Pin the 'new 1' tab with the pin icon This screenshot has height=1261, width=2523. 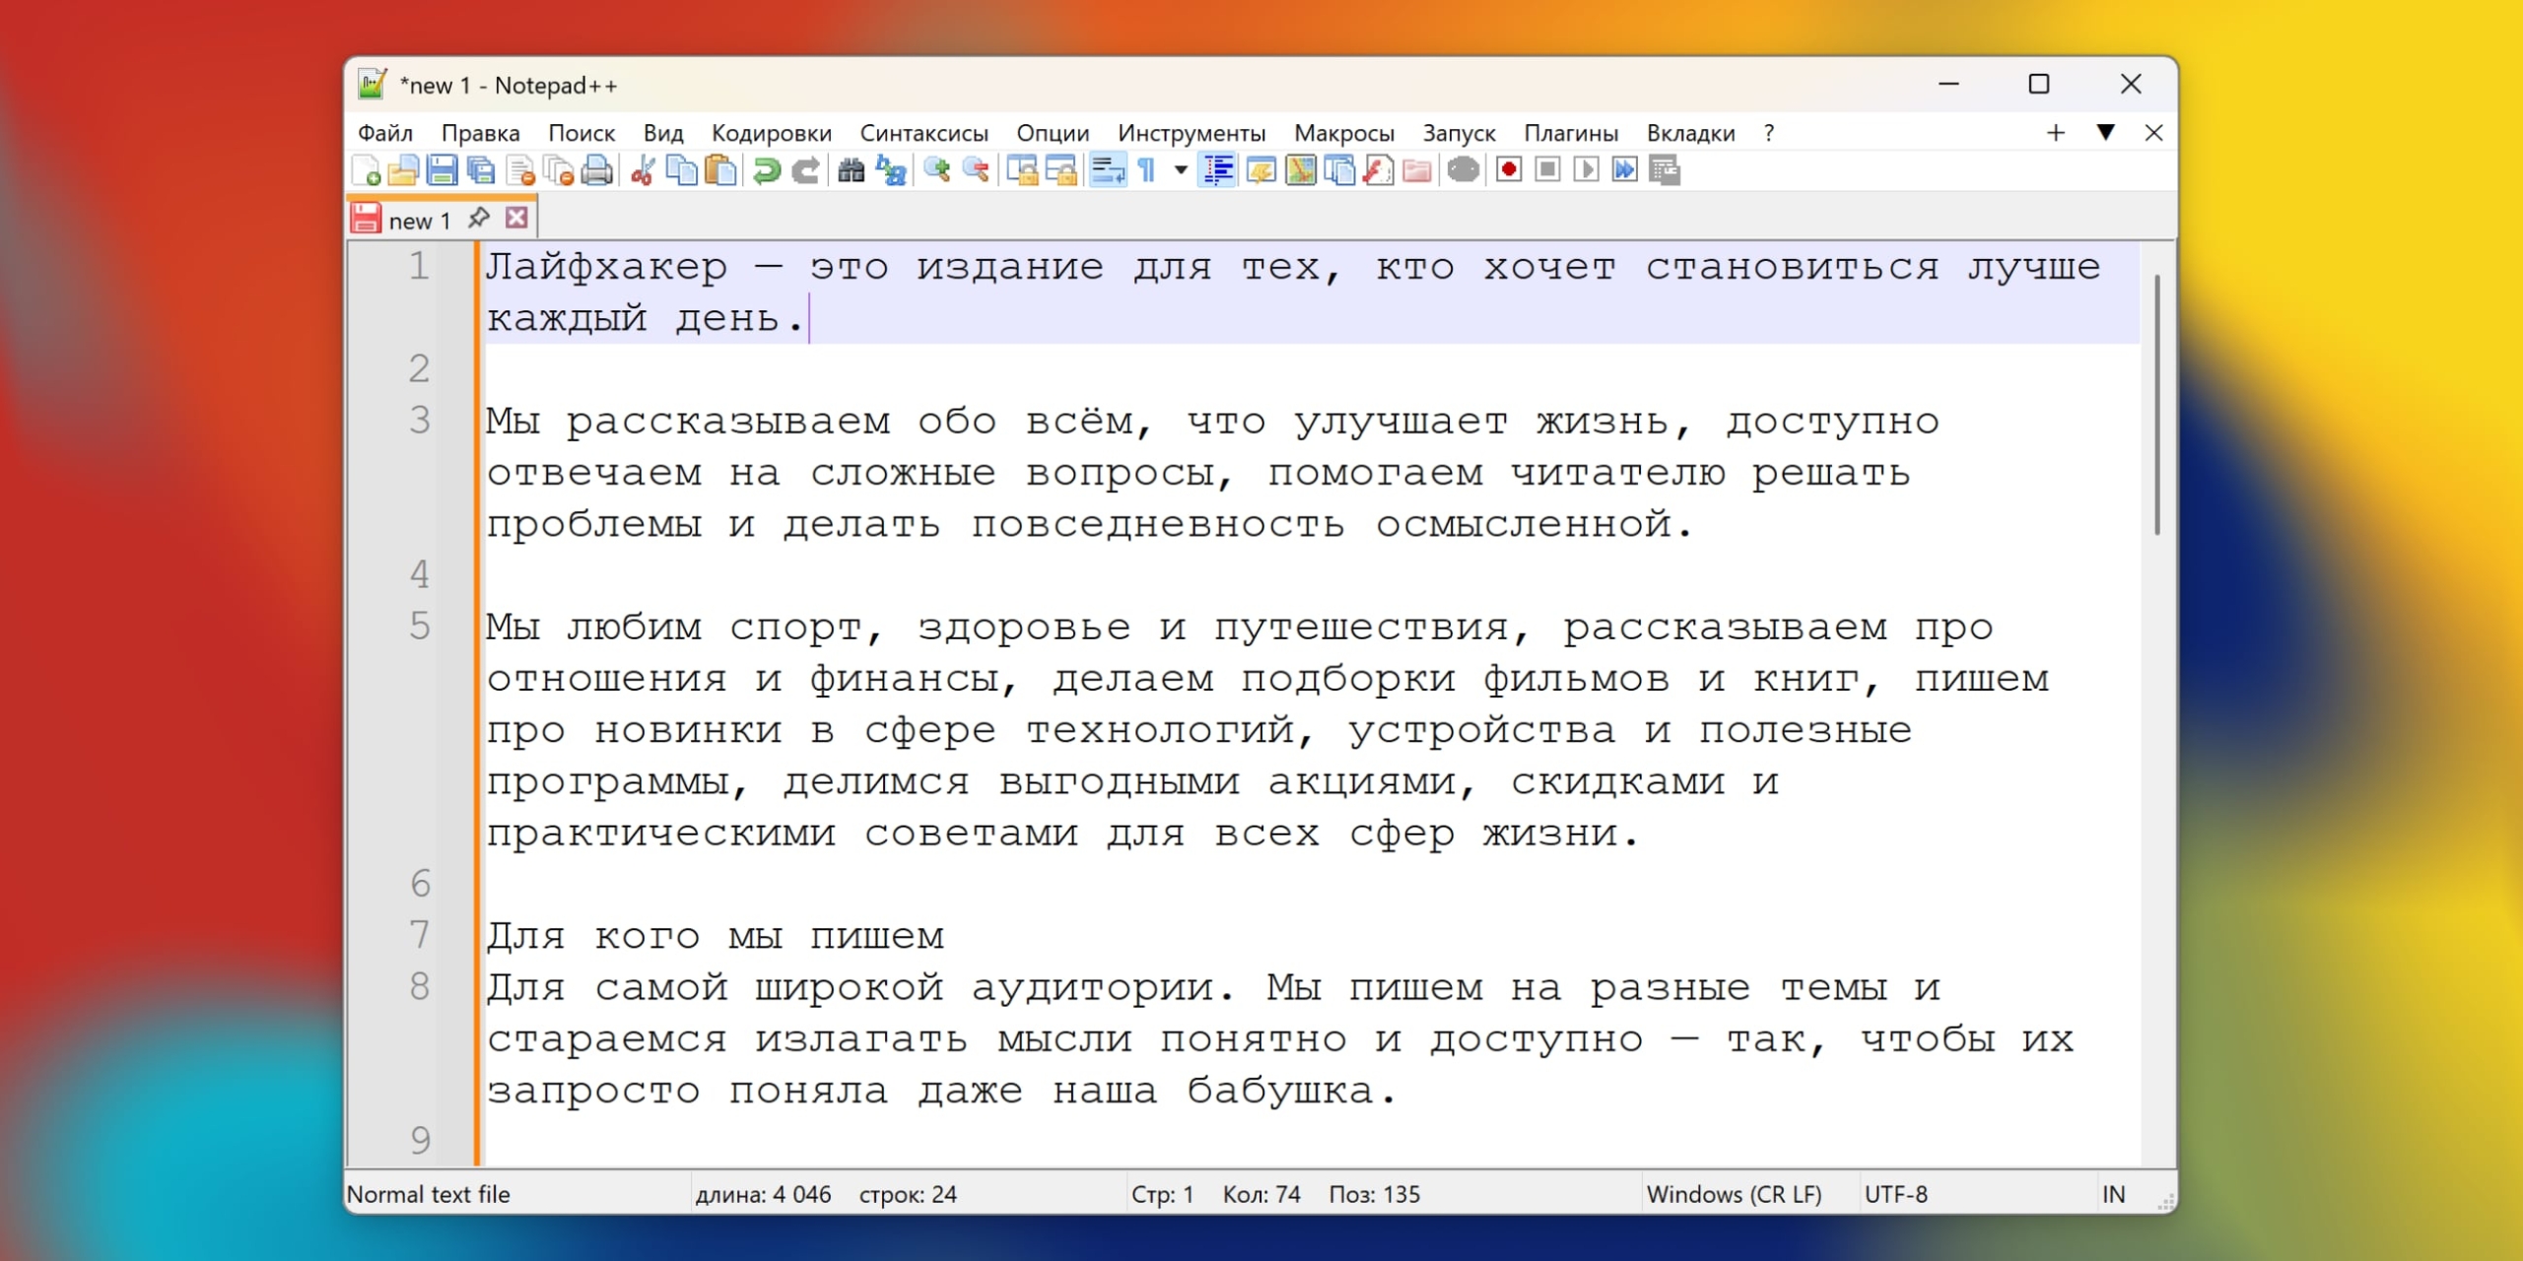tap(480, 219)
